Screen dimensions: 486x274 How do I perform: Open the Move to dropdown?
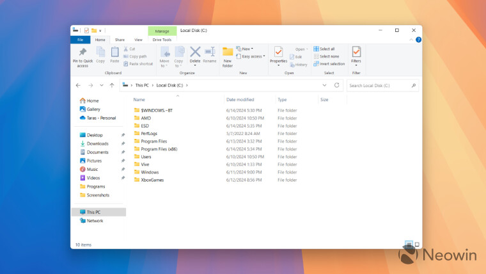[x=164, y=63]
